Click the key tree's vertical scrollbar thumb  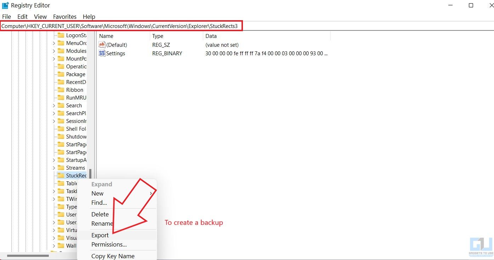point(91,175)
